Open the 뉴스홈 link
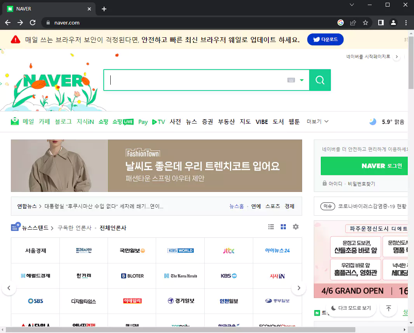 237,206
